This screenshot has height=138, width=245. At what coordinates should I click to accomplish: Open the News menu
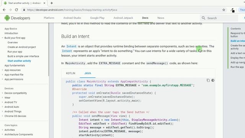pos(161,18)
